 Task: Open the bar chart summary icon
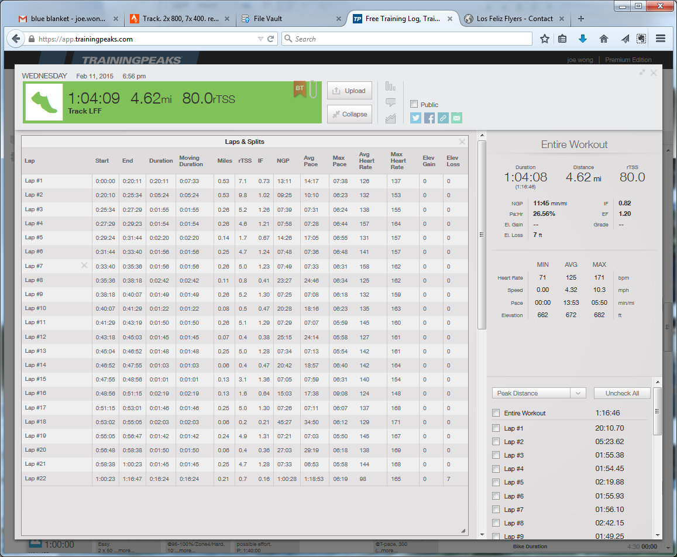390,87
